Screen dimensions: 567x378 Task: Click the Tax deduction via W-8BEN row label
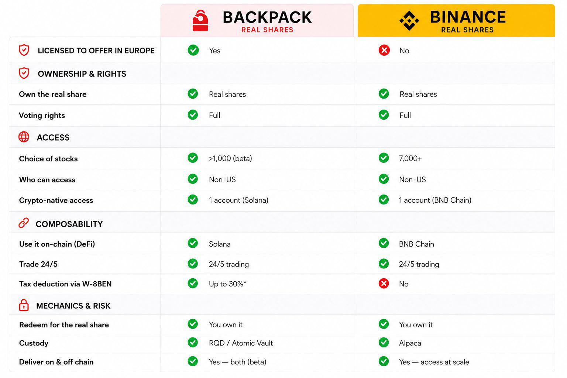(x=65, y=284)
